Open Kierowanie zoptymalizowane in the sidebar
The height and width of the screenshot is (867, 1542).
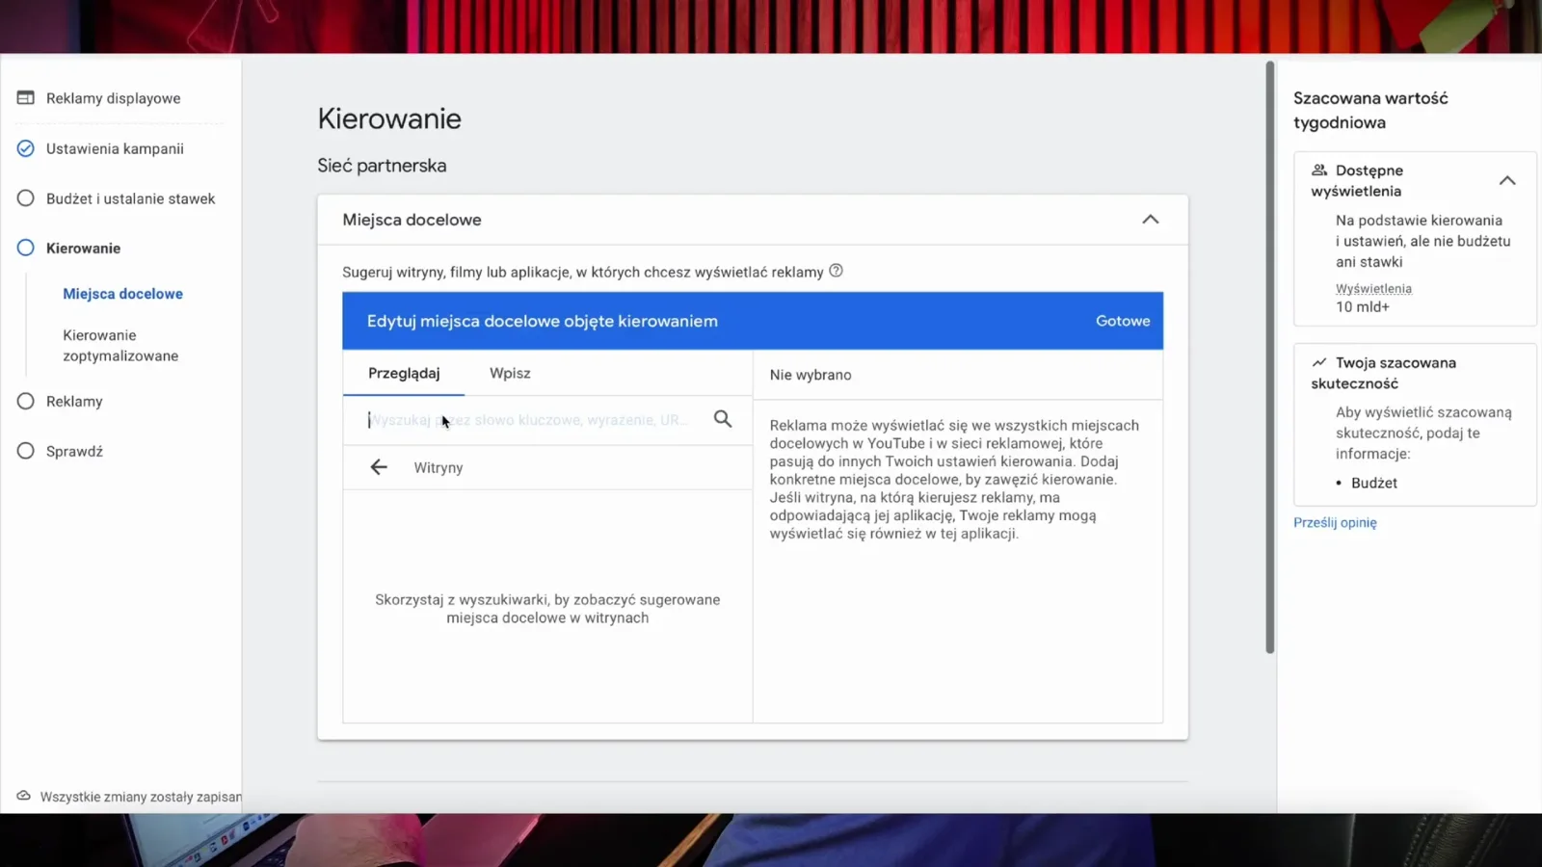[x=120, y=345]
